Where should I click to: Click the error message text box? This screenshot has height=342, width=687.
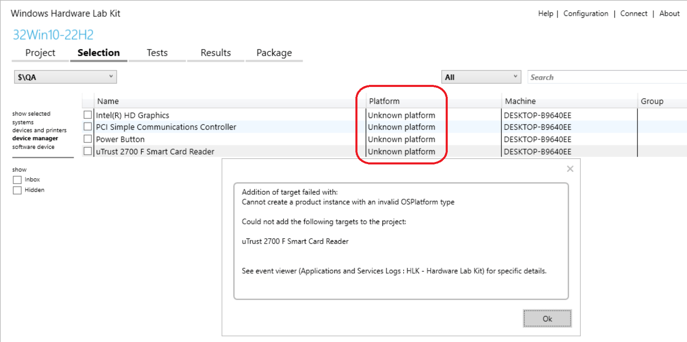coord(401,241)
